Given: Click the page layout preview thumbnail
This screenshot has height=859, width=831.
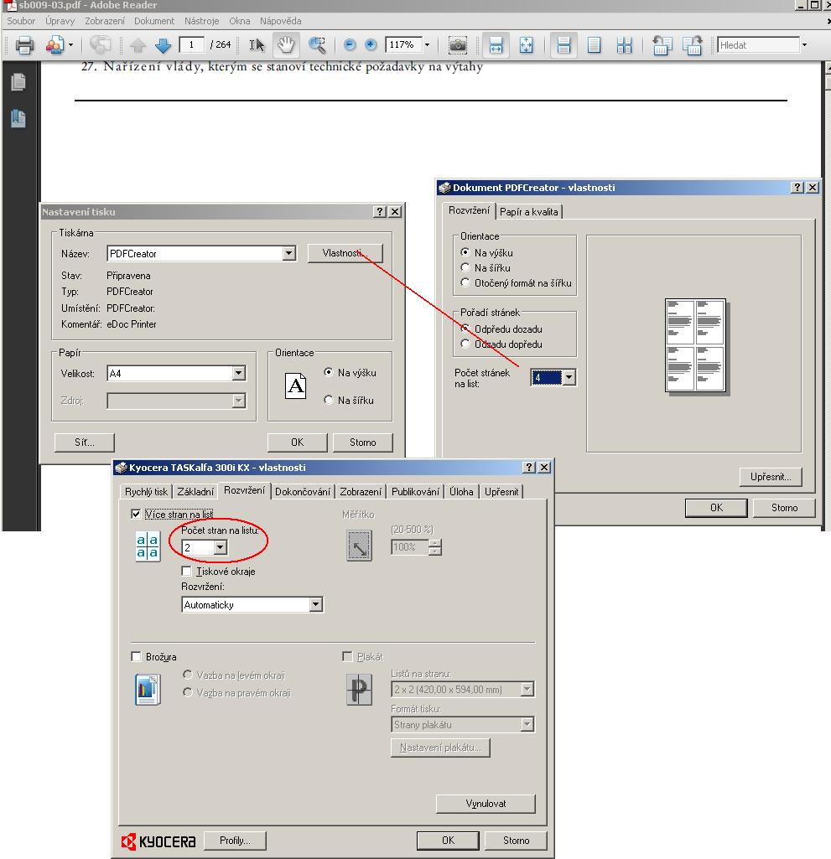Looking at the screenshot, I should tap(696, 345).
